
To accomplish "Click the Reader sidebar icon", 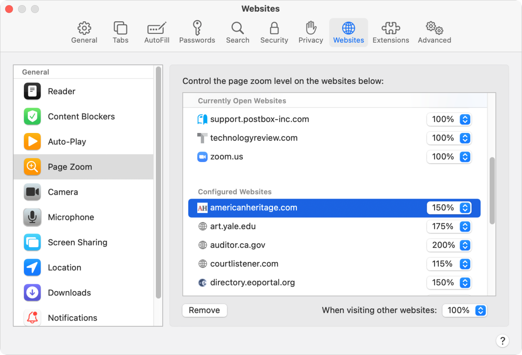I will click(32, 91).
